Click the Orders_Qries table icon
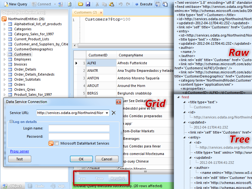The width and height of the screenshot is (252, 189). 10,89
